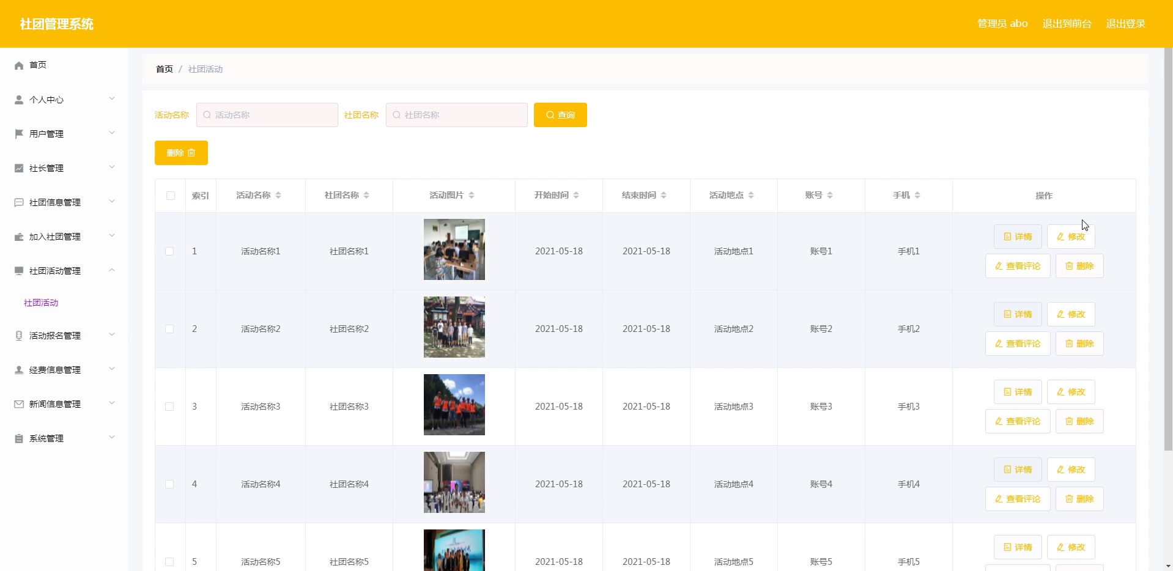Click 退出登录 in the top bar
This screenshot has width=1173, height=571.
tap(1125, 24)
